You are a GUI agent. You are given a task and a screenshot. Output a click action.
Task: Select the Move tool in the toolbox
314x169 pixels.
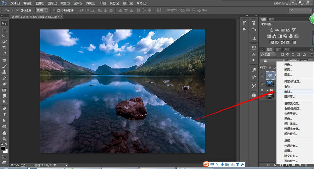click(x=4, y=24)
